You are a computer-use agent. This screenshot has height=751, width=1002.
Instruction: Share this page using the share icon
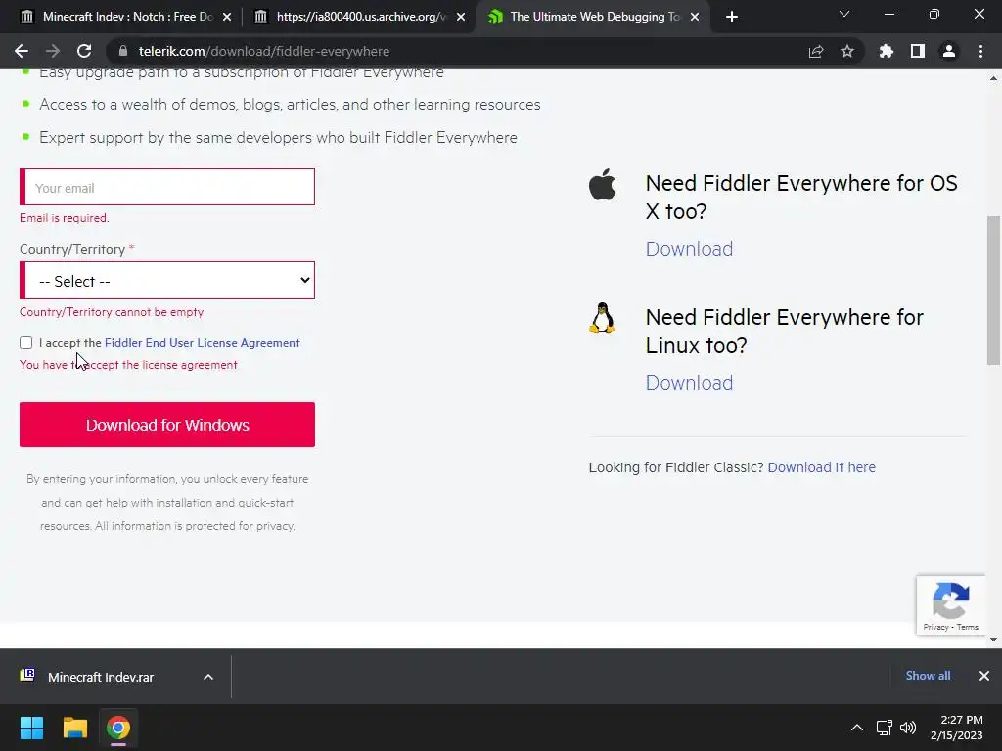(816, 51)
